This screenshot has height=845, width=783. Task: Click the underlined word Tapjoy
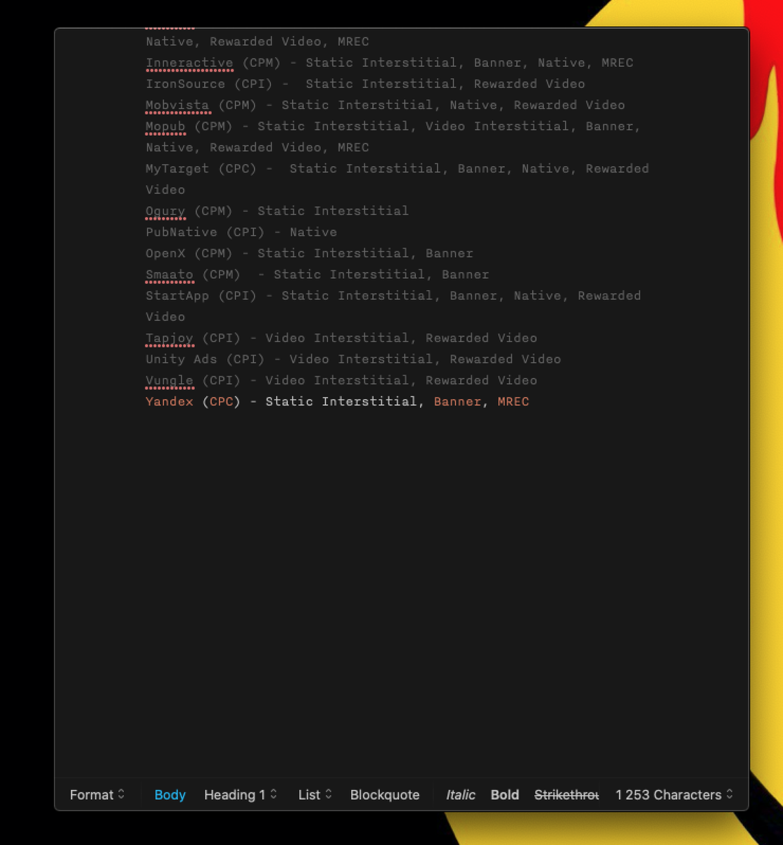(x=170, y=337)
